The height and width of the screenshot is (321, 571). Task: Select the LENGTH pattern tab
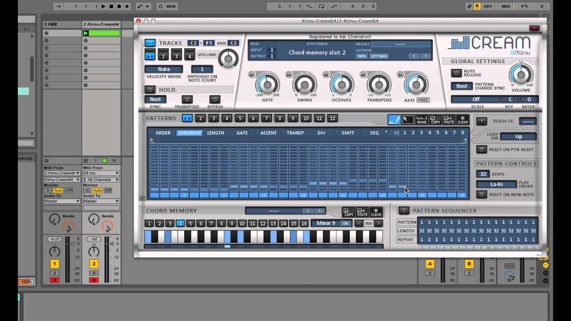pyautogui.click(x=215, y=133)
